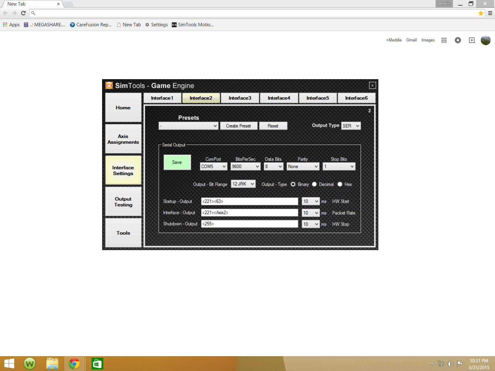Open the CareFusion Rep bookmark
495x371 pixels.
pos(91,25)
